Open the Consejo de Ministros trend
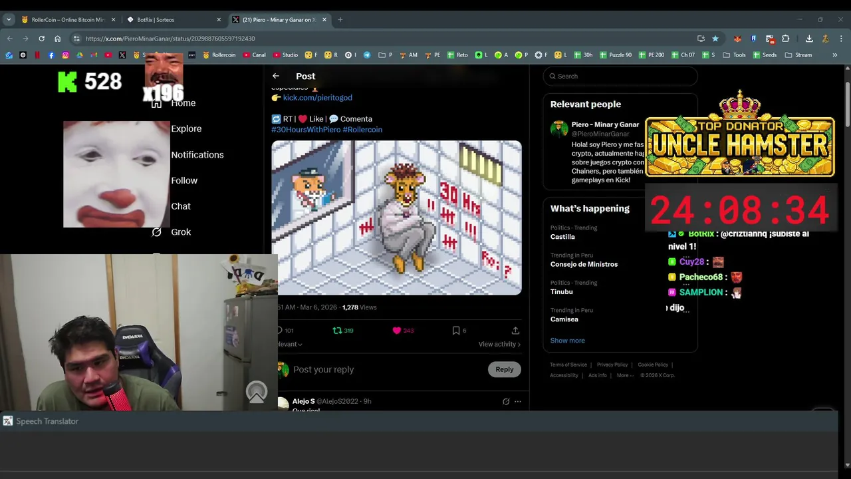 [x=584, y=264]
